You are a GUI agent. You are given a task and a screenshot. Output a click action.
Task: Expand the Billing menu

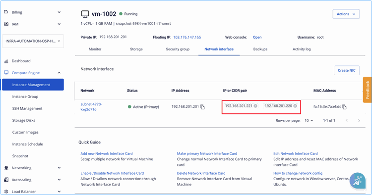click(59, 12)
